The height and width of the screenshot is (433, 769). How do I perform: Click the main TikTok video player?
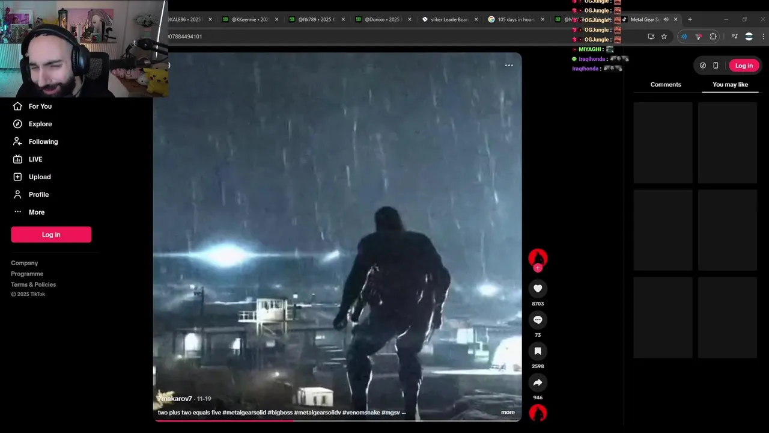click(x=338, y=237)
